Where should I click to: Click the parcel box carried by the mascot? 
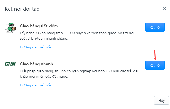(x=14, y=28)
